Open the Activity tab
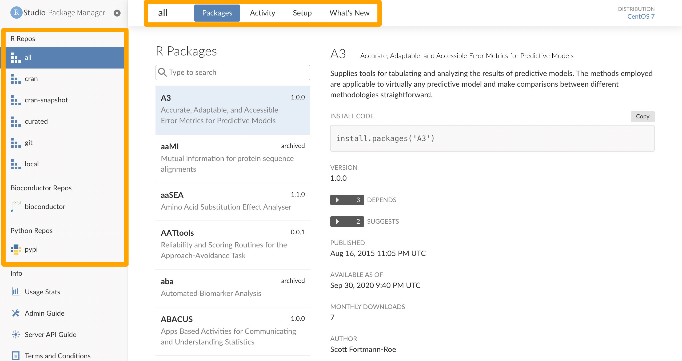Viewport: 682px width, 361px height. coord(262,13)
